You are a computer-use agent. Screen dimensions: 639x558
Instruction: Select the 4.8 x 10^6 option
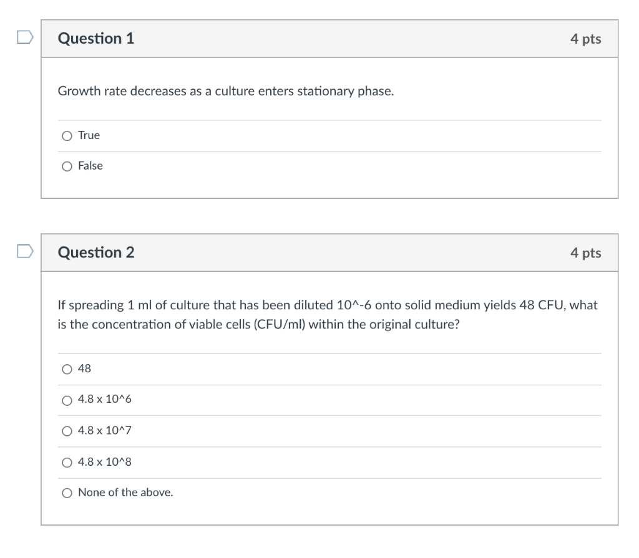tap(67, 400)
